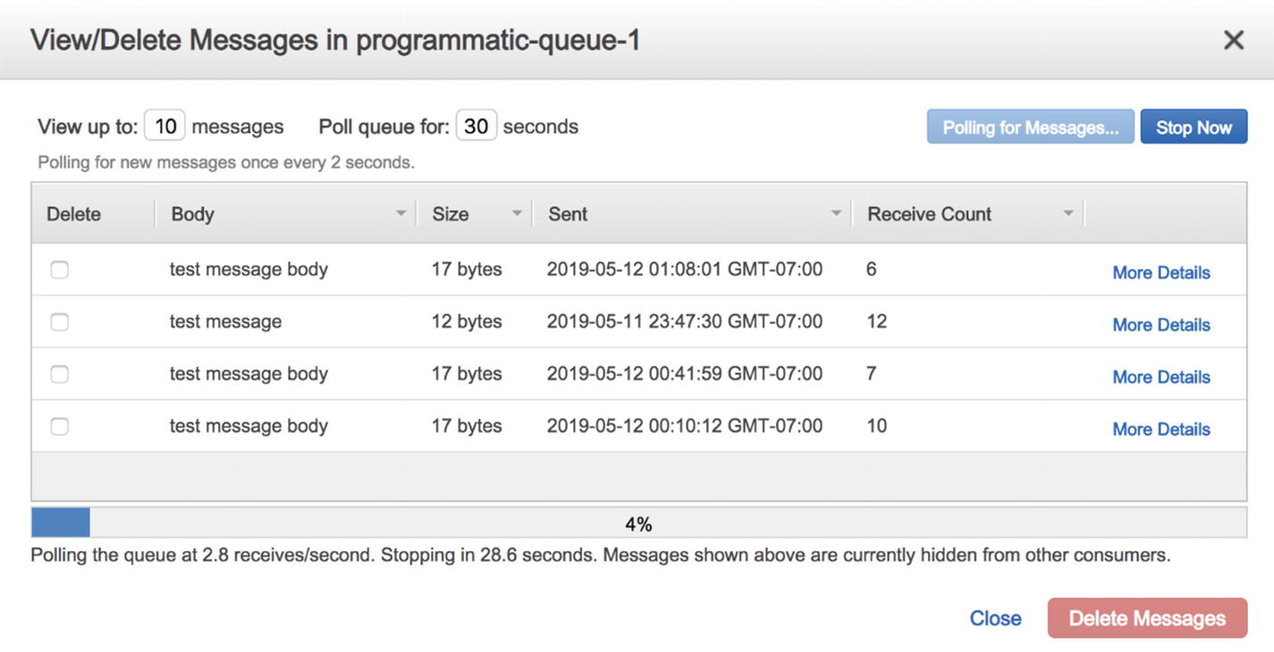Dismiss the dialog using the Close link
Screen dimensions: 1274x652
click(996, 617)
